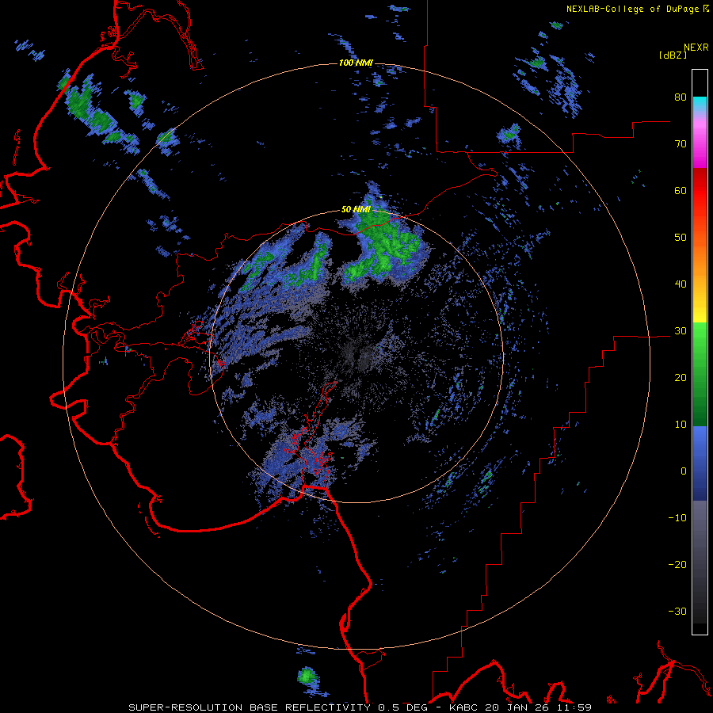Click the "0.5 DEG" tilt angle text
The height and width of the screenshot is (713, 713).
point(402,707)
